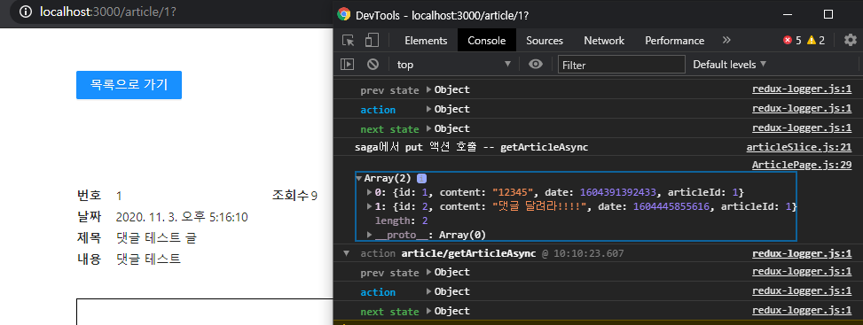Screen dimensions: 863x325
Task: Toggle the device toolbar icon
Action: 373,40
